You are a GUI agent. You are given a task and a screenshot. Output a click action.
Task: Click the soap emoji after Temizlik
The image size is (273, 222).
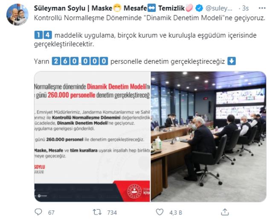pos(189,8)
